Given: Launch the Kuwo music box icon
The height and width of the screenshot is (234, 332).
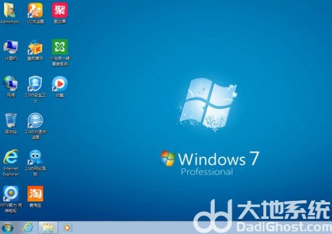Looking at the screenshot, I should pos(35,47).
